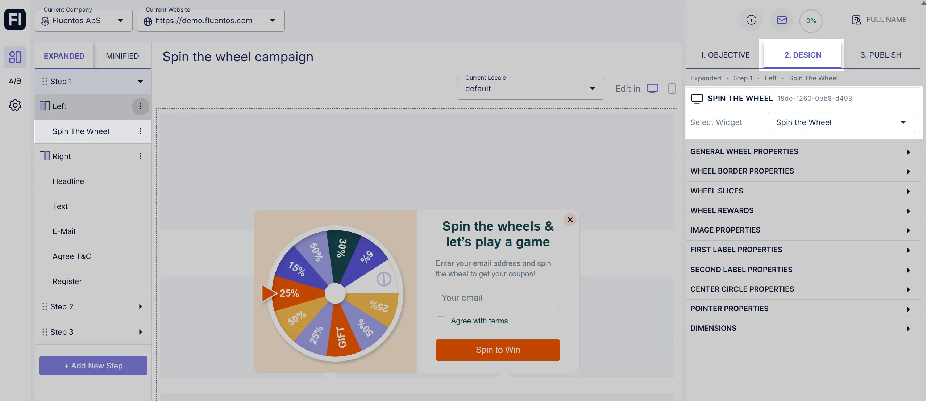
Task: Select the A/B testing sidebar icon
Action: coord(15,81)
